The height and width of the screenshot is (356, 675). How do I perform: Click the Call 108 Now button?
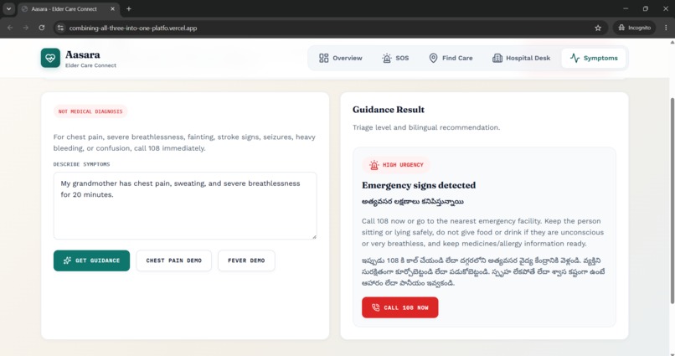click(x=400, y=307)
